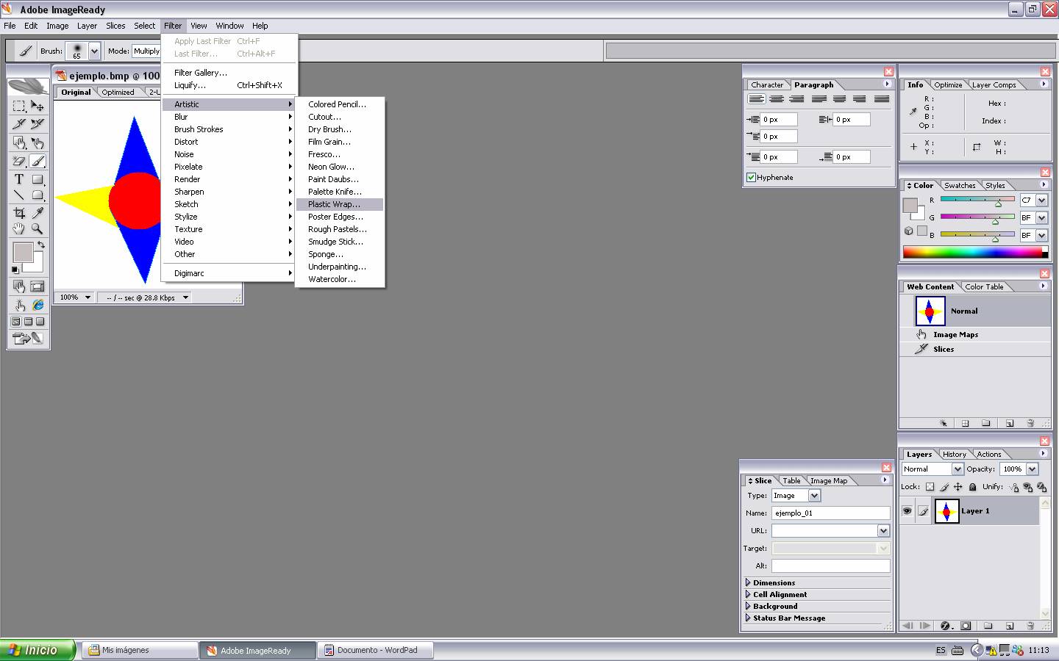Open the Slice Type dropdown
1059x661 pixels.
pos(814,496)
